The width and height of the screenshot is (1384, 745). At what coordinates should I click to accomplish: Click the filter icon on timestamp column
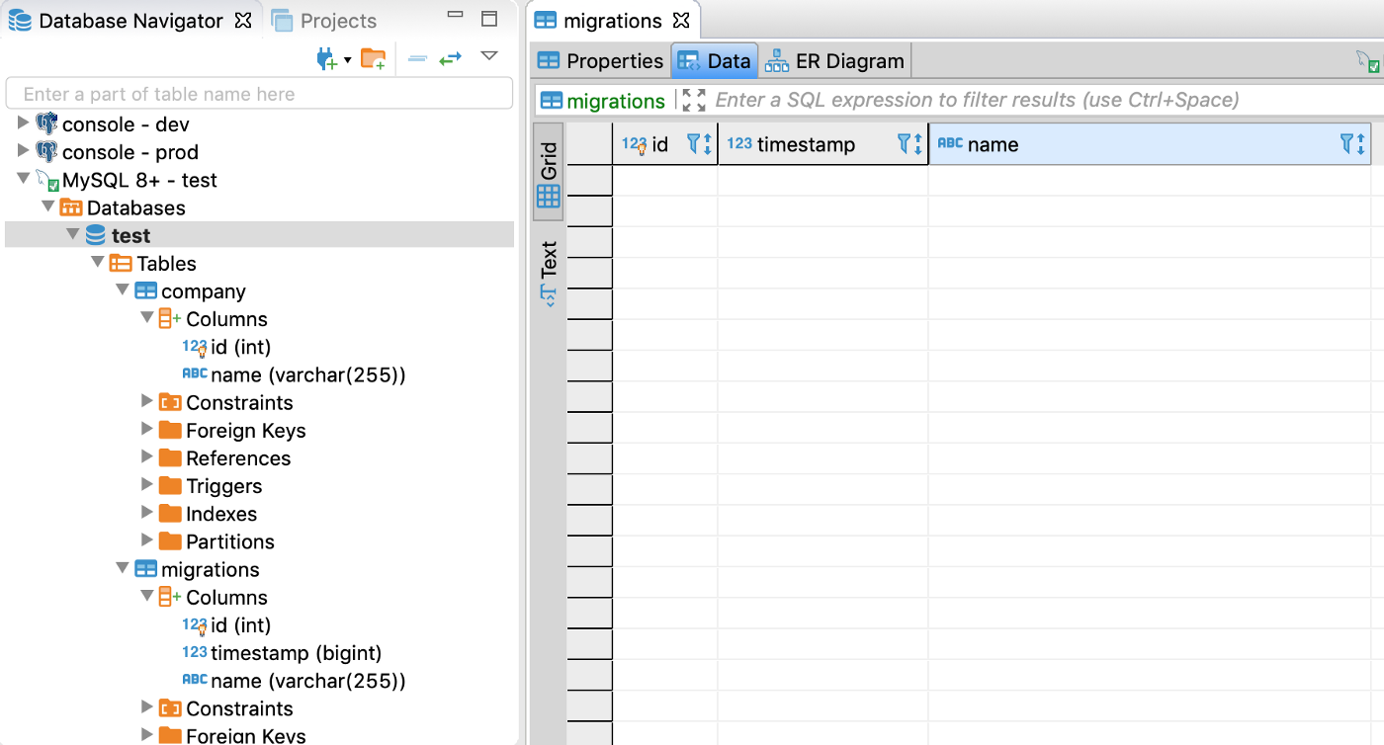pos(906,144)
